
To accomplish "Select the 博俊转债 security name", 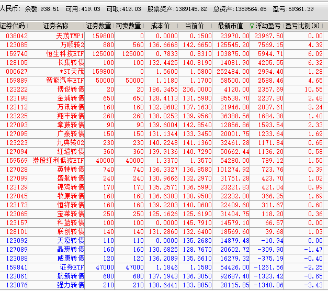I will click(71, 89).
